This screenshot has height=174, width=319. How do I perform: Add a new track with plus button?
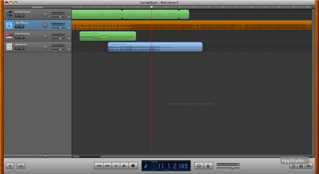[x=10, y=166]
